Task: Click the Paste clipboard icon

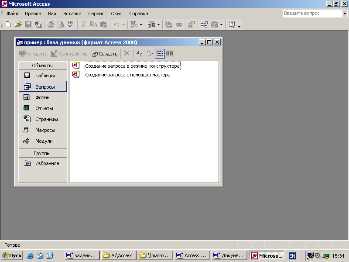Action: tap(104, 24)
